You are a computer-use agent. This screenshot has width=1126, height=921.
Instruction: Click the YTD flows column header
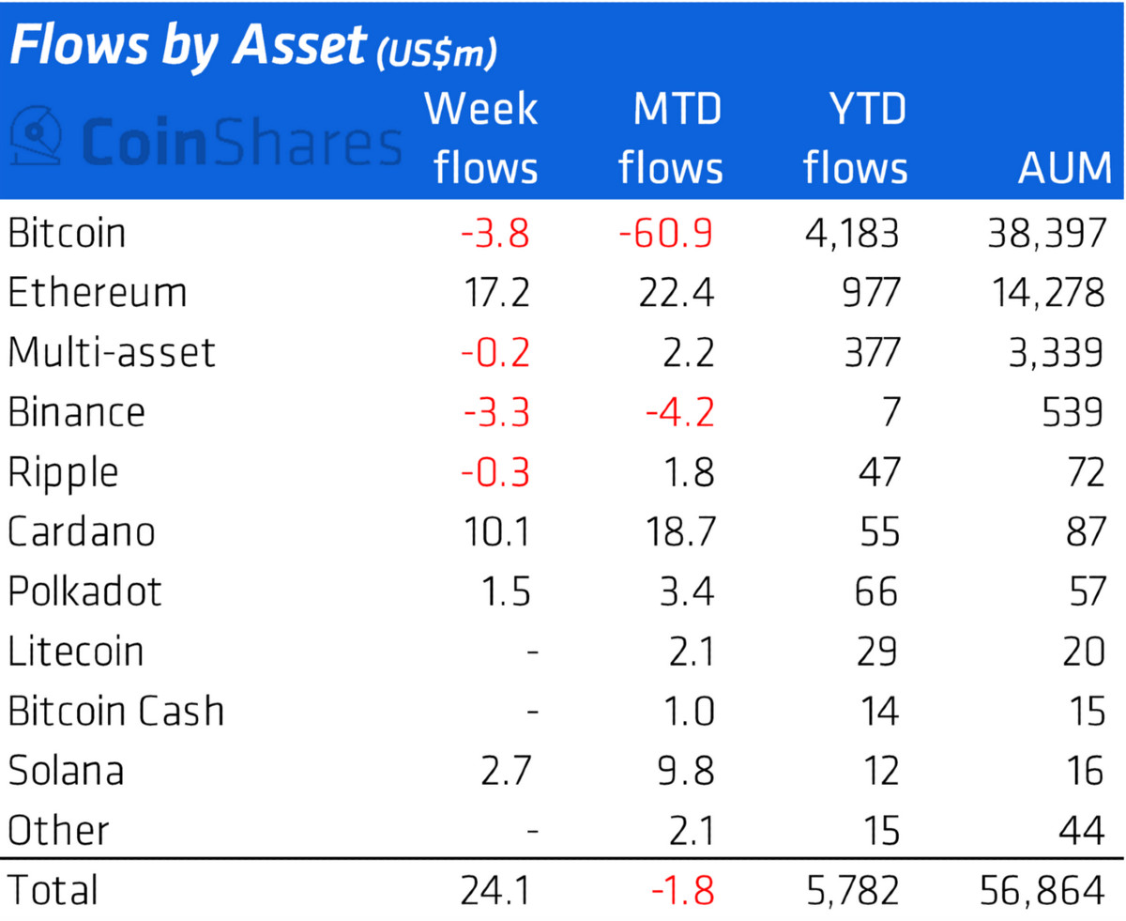[855, 139]
